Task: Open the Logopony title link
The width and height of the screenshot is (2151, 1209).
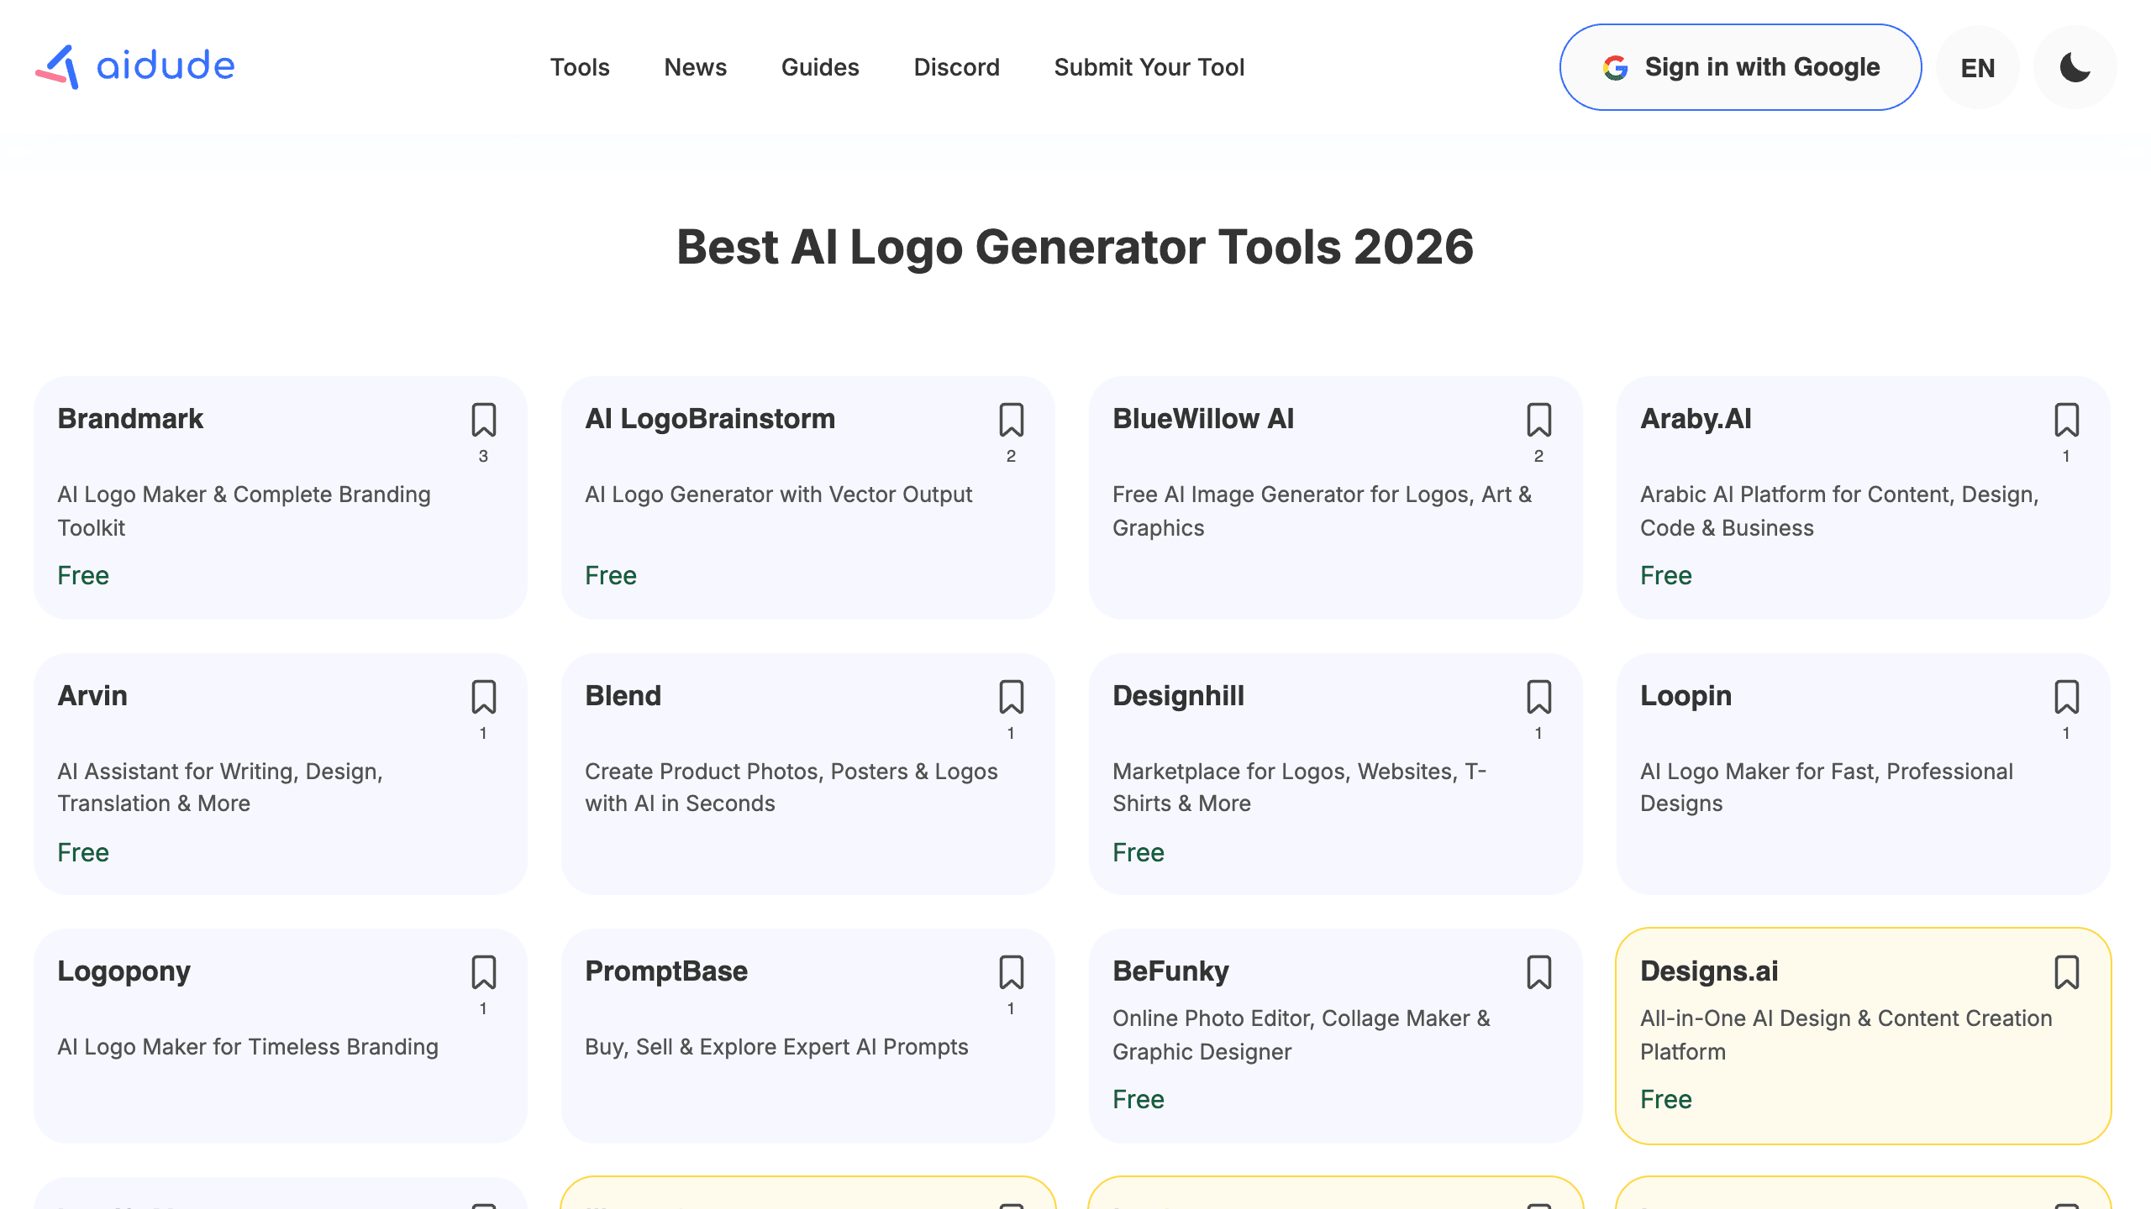Action: click(x=124, y=971)
